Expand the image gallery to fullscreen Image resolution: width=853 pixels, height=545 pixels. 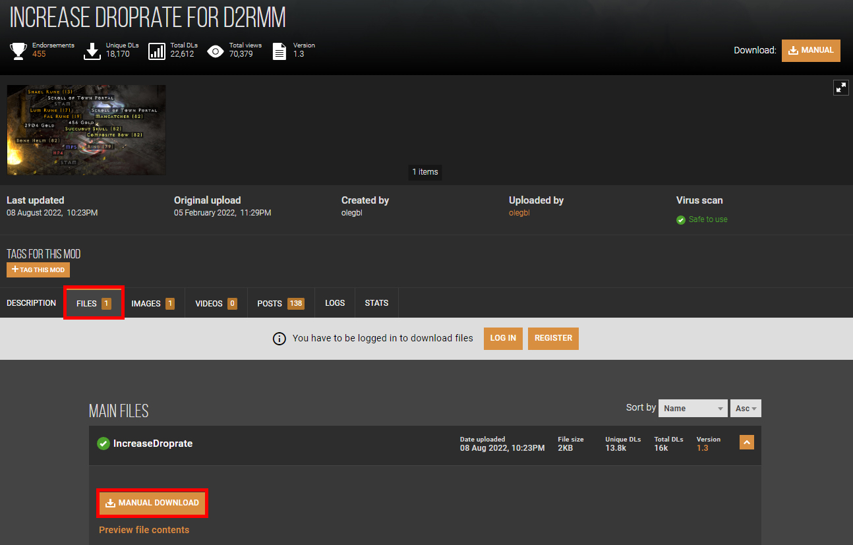[x=840, y=88]
